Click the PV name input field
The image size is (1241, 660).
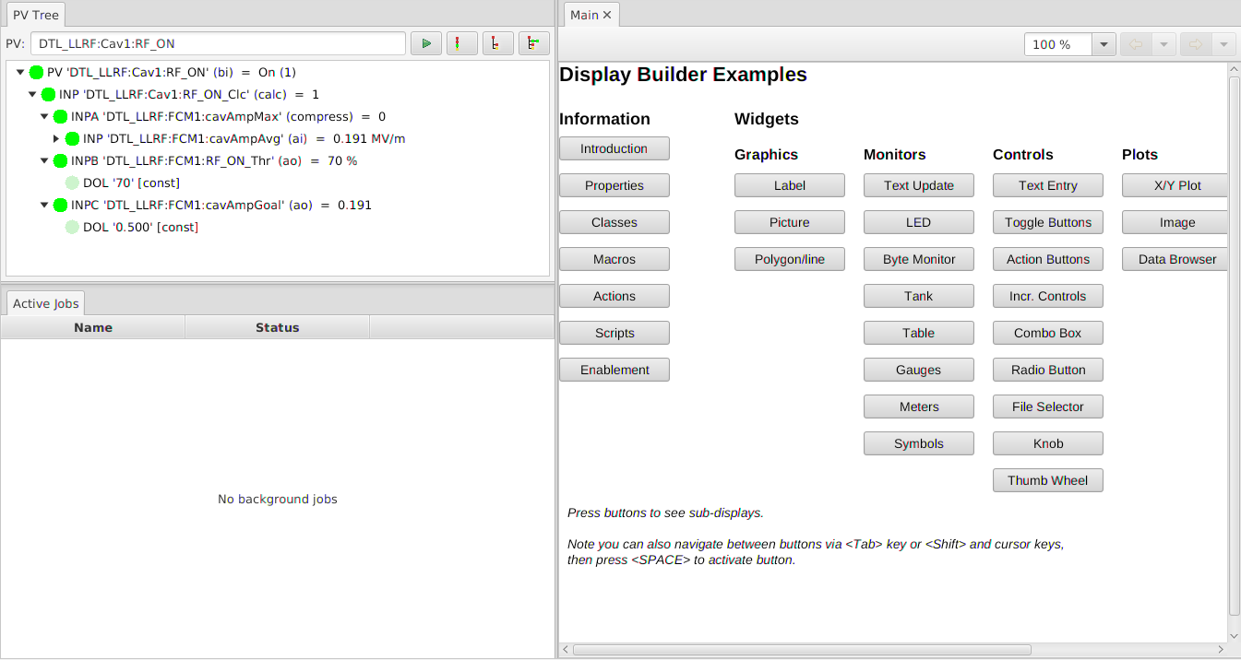click(x=218, y=43)
